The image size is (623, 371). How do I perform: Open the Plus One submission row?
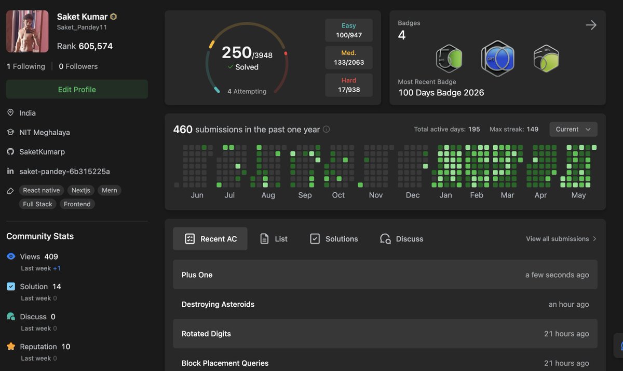pos(385,275)
